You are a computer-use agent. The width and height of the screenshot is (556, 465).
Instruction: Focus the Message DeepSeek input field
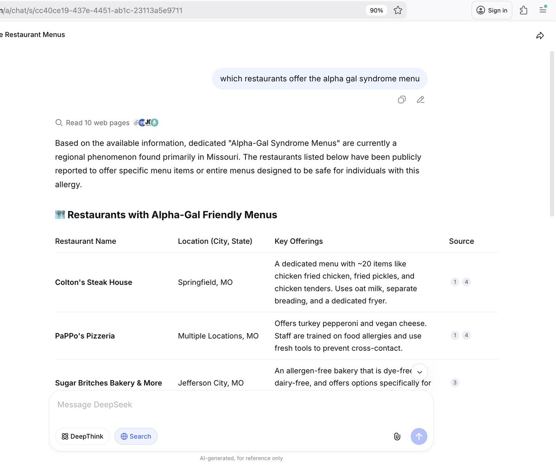[241, 405]
